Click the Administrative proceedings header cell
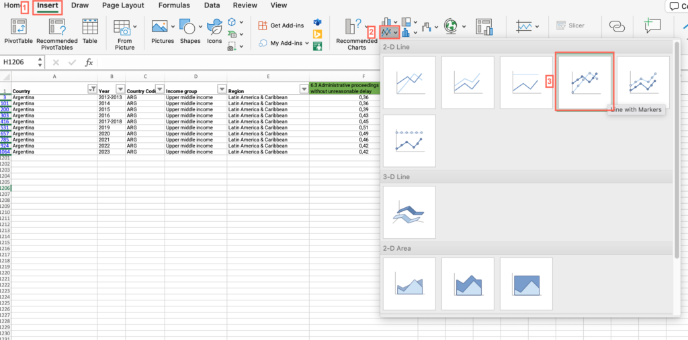Viewport: 688px width, 340px height. [x=345, y=88]
